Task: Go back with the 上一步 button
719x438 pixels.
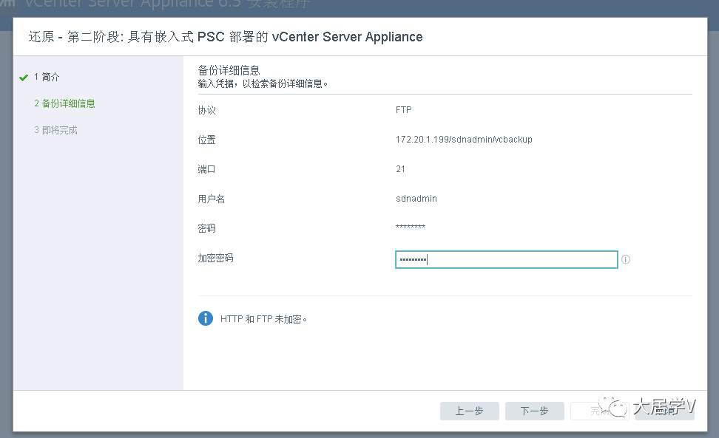Action: coord(469,411)
